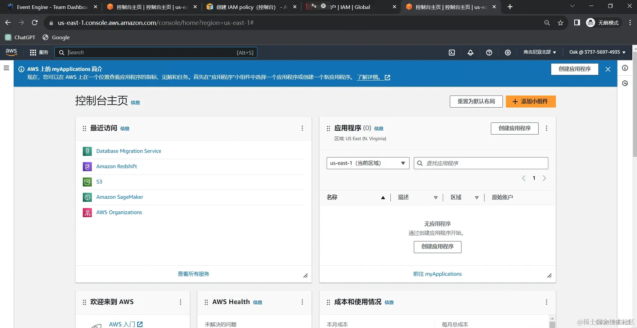637x328 pixels.
Task: Click the AWS Organizations icon
Action: [x=87, y=212]
